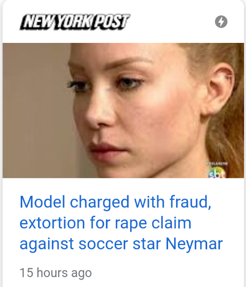Screen dimensions: 246x287
Task: Click the word 'Model' in the headline
Action: 42,202
